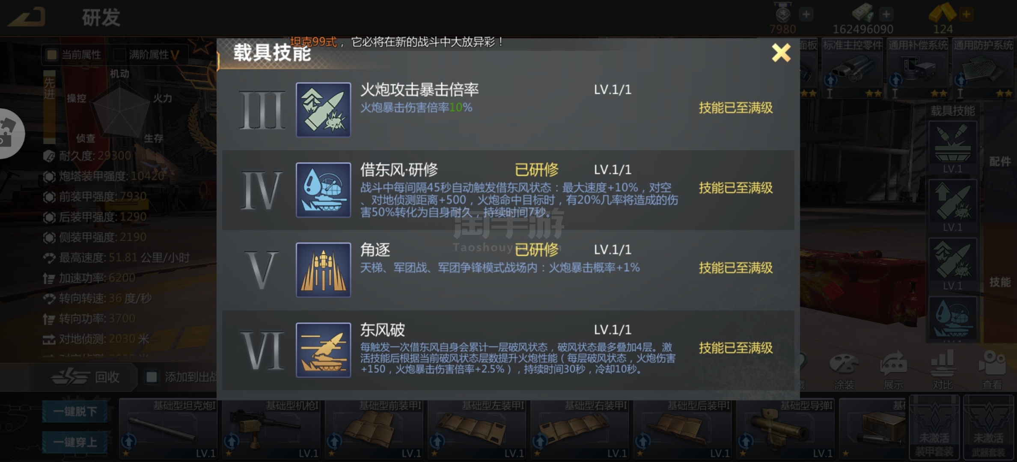Switch to the 配件 side tab

pyautogui.click(x=1000, y=162)
